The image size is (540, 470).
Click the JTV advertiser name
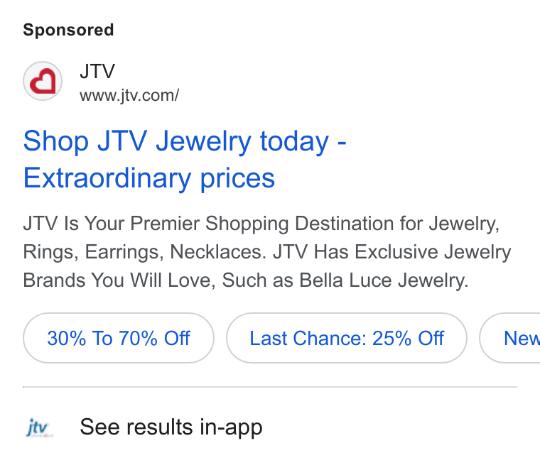[x=97, y=71]
